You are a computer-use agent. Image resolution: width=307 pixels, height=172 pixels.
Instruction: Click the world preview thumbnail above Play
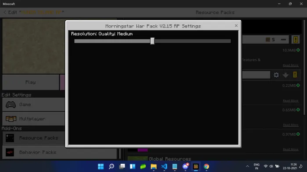point(34,46)
